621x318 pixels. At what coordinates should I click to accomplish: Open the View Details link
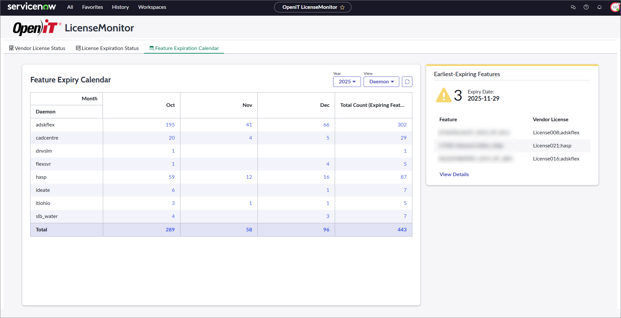tap(454, 175)
